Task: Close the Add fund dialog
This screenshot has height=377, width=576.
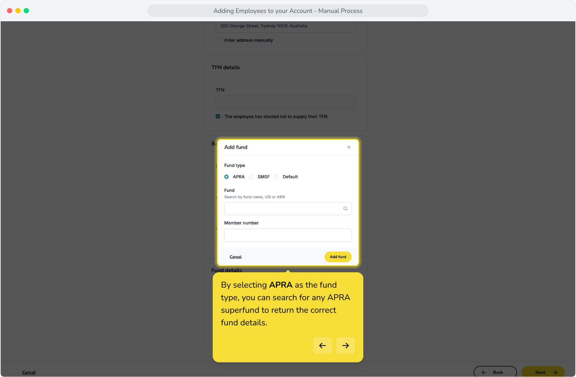Action: 349,147
